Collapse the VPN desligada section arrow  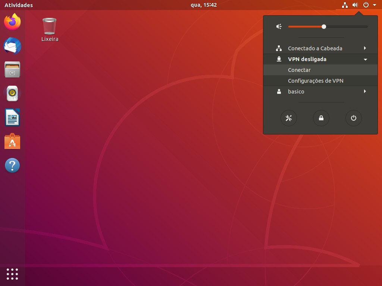(365, 59)
